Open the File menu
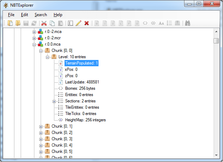Screen dimensions: 223x162 click(x=11, y=15)
